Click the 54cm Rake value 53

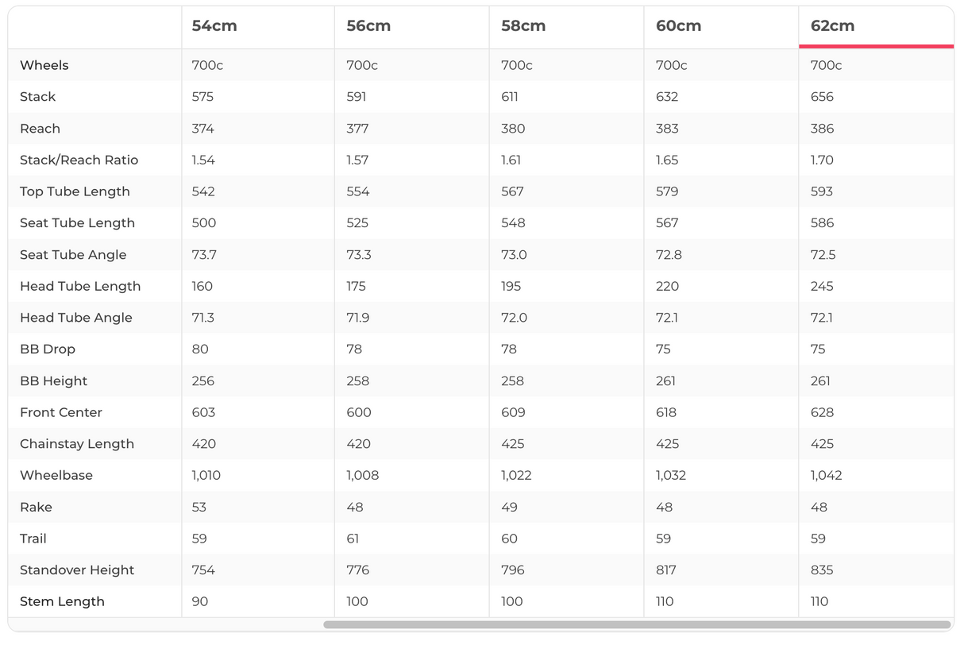[x=199, y=507]
